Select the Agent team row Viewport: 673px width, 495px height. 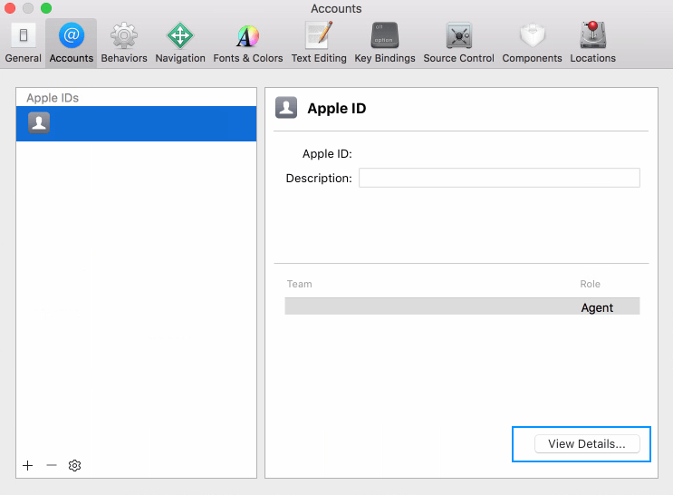pyautogui.click(x=462, y=307)
